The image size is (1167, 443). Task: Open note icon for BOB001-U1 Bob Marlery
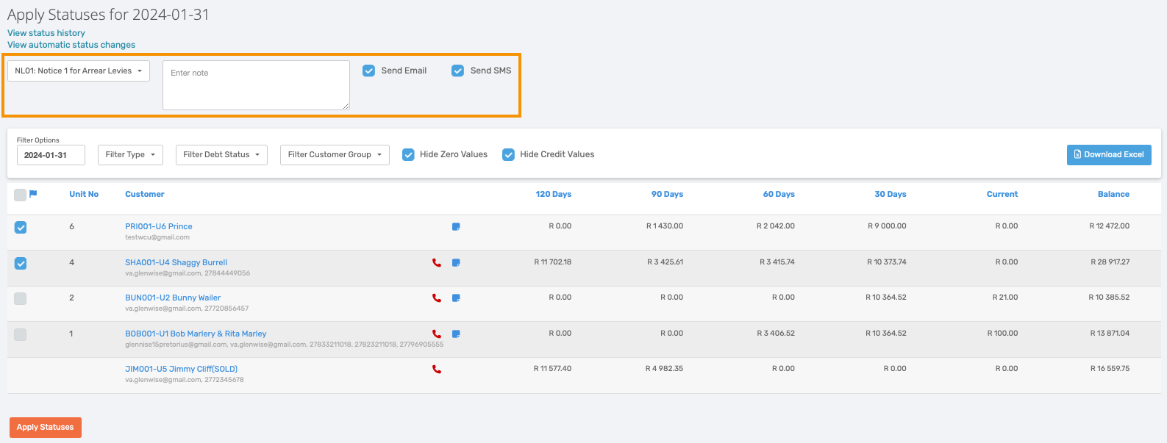coord(456,334)
